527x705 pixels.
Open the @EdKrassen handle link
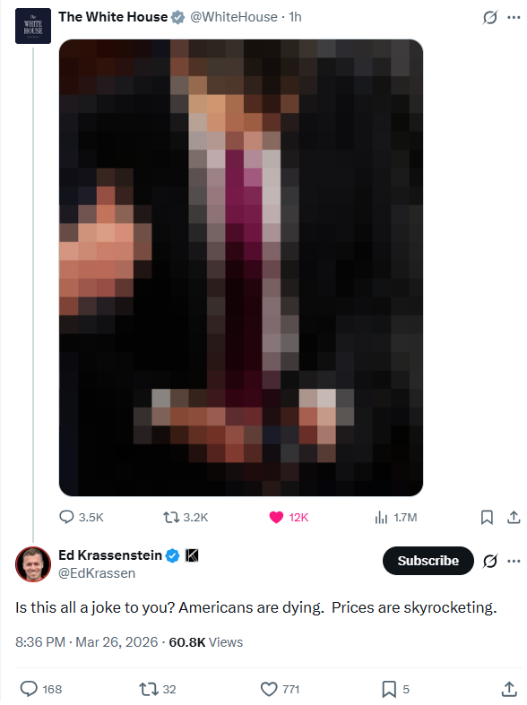pos(97,573)
